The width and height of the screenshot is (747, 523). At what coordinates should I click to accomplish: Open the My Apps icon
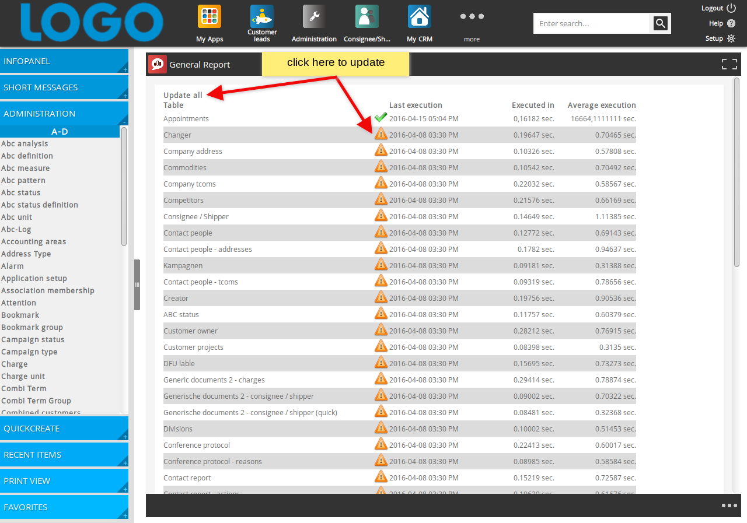click(210, 17)
